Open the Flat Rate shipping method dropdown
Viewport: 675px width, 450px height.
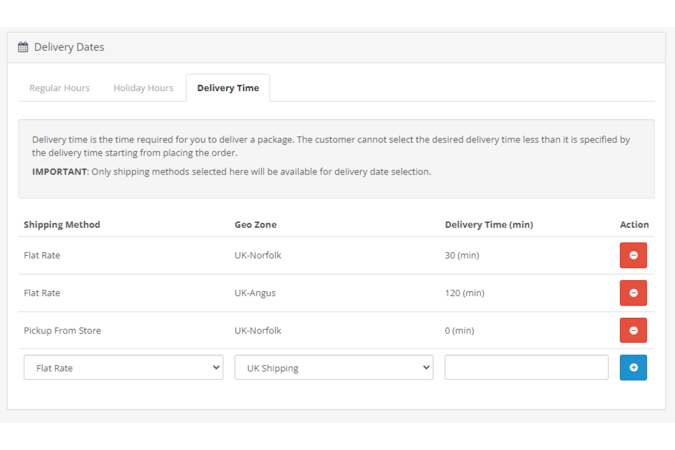[x=123, y=368]
